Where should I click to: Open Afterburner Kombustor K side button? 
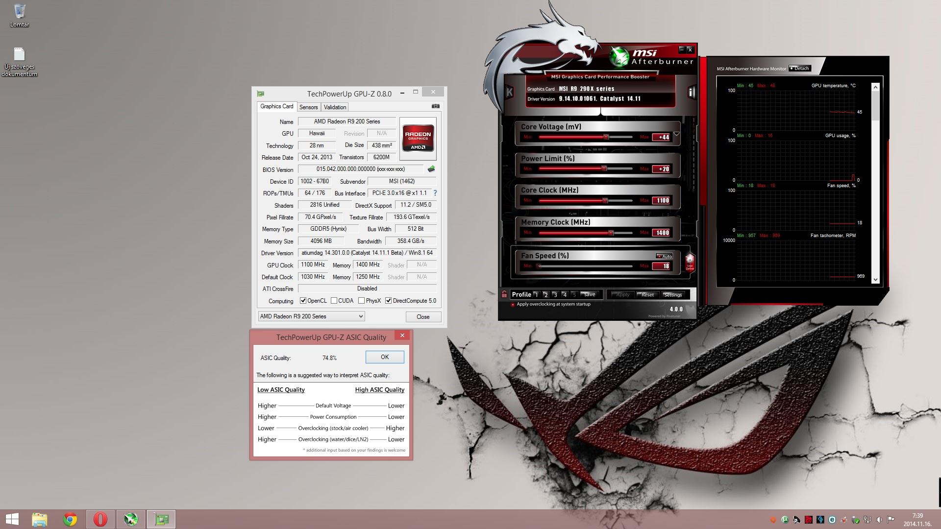509,92
